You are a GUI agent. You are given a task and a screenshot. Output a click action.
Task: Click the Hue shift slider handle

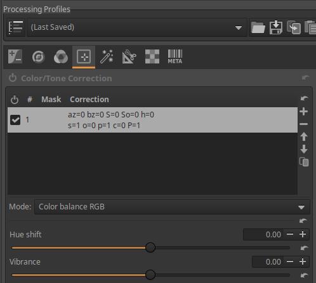(x=150, y=247)
